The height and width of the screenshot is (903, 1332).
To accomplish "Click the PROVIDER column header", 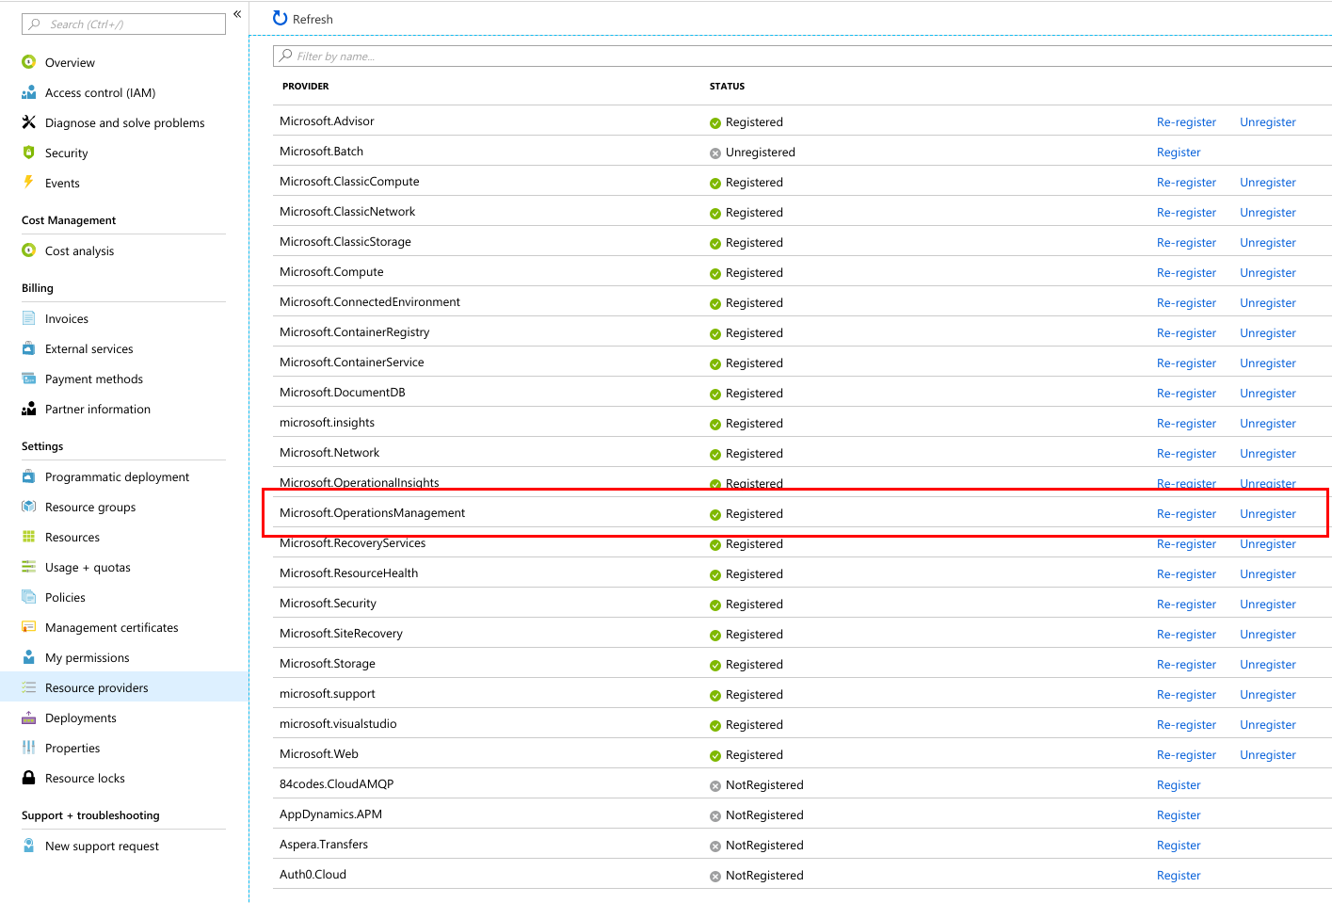I will click(x=306, y=86).
